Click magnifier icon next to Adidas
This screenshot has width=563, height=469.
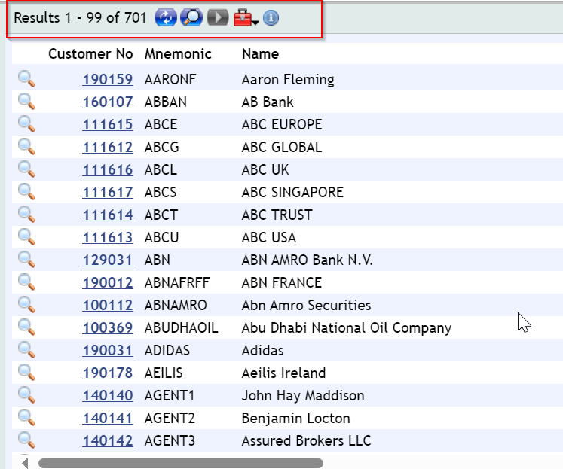click(x=26, y=350)
